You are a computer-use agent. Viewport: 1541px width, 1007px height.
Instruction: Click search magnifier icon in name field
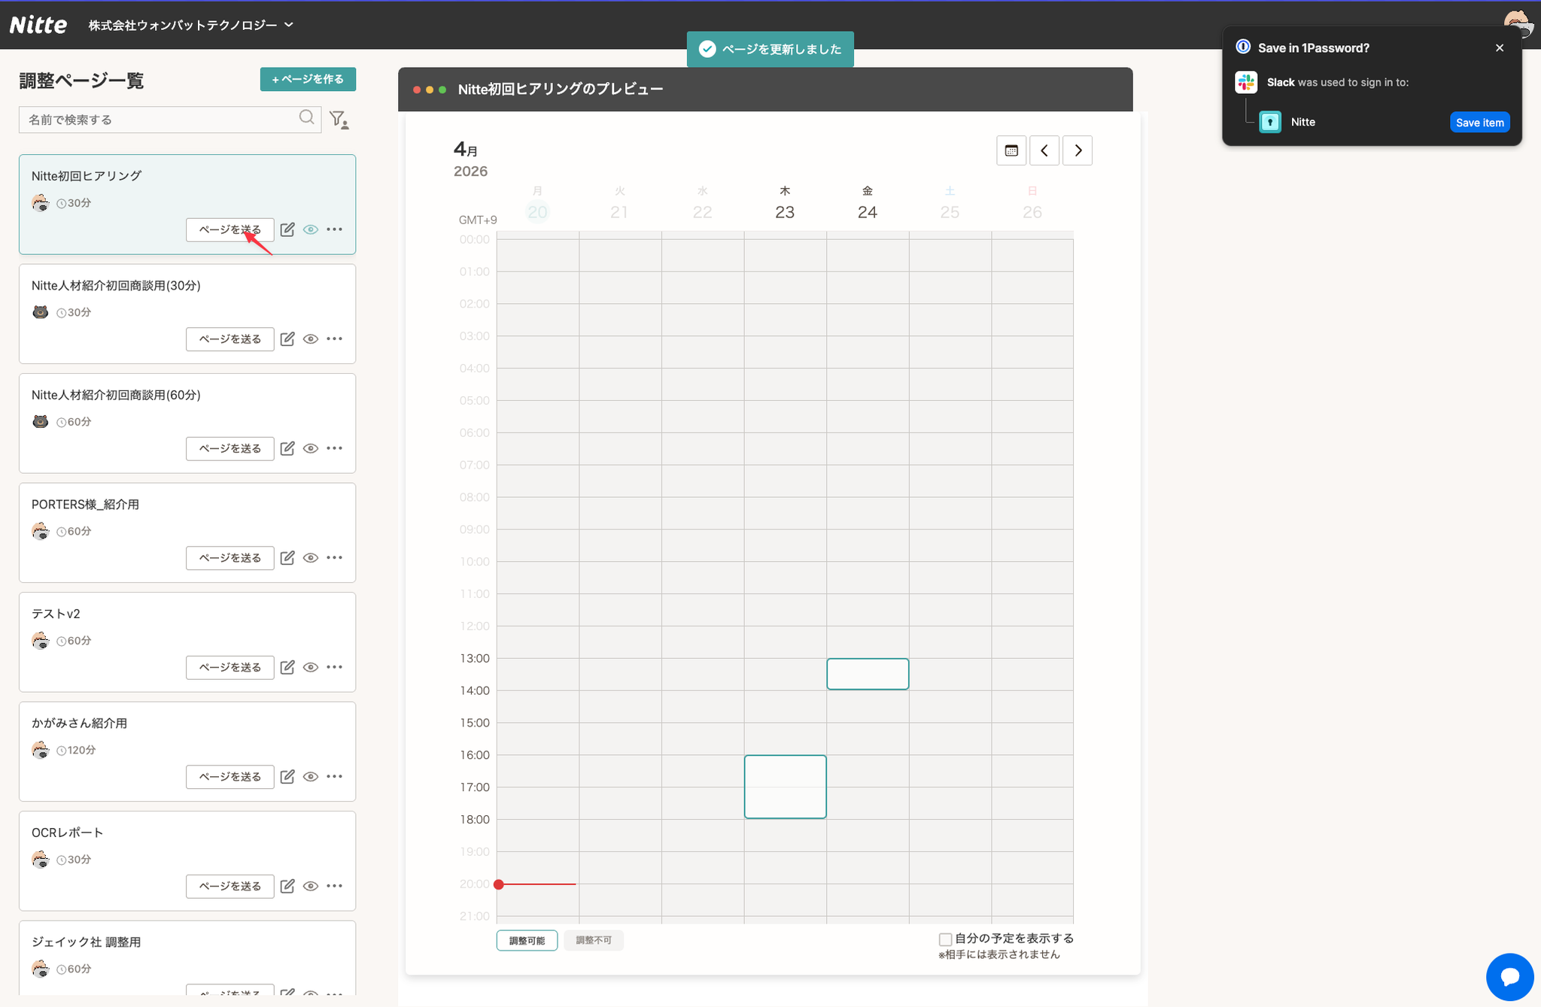(x=306, y=118)
